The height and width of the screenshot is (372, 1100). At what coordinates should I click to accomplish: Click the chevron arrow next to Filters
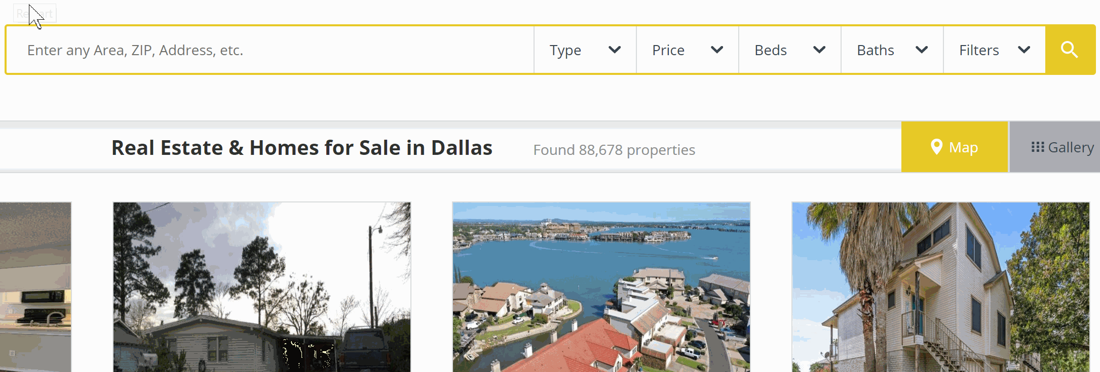tap(1024, 50)
